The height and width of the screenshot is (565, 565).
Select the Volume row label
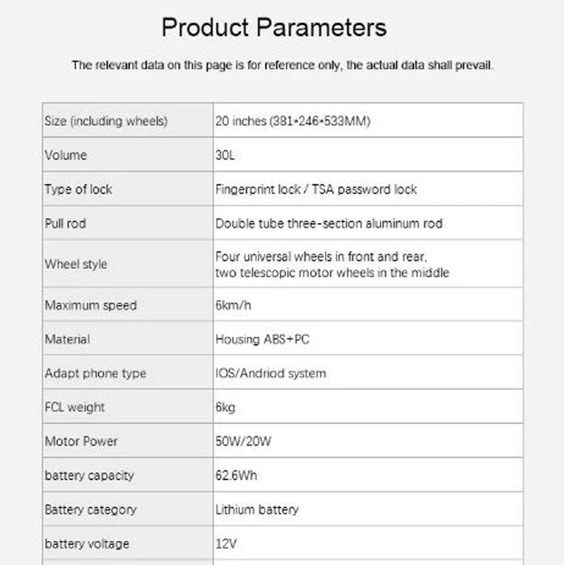click(x=66, y=155)
